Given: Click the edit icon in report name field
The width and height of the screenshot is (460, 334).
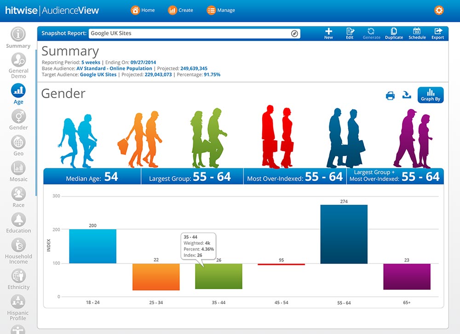Looking at the screenshot, I should [294, 34].
